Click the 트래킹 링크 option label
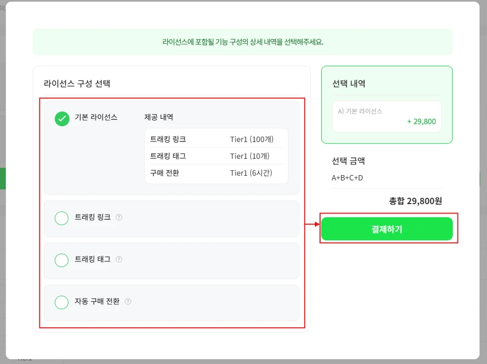Screen dimensions: 487x364 point(93,217)
